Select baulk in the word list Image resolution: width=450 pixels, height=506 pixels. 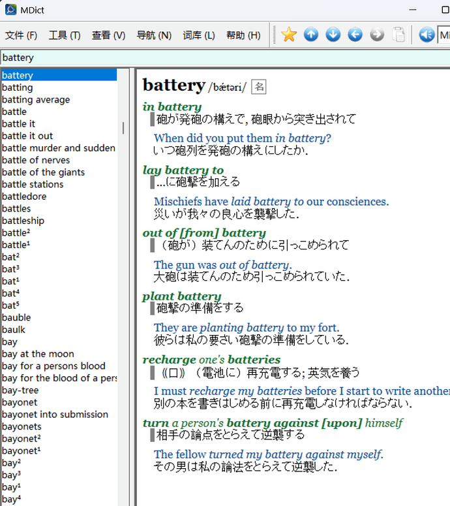(x=13, y=330)
